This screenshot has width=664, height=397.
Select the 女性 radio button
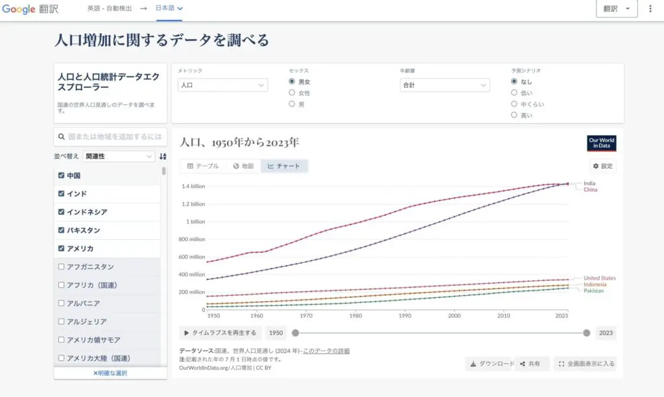pyautogui.click(x=292, y=93)
